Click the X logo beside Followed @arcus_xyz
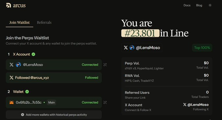 pyautogui.click(x=11, y=78)
